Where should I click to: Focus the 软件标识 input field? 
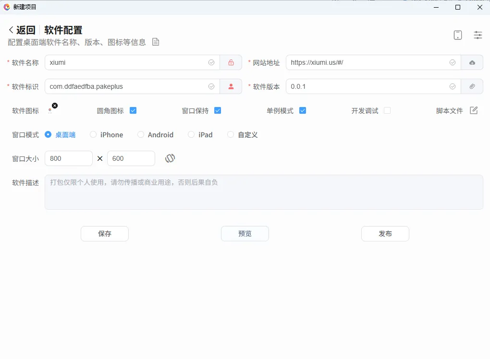coord(132,86)
